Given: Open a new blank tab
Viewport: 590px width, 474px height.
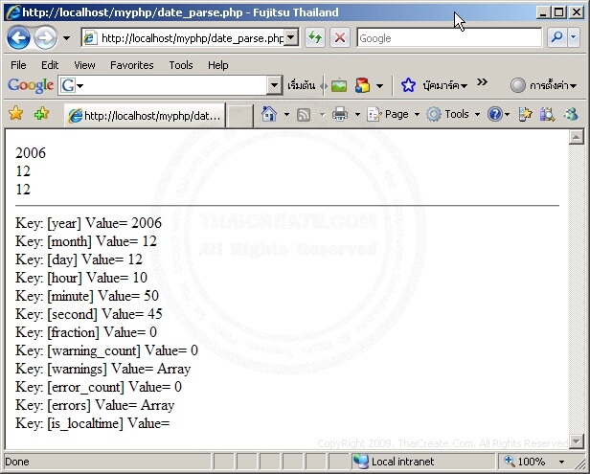Looking at the screenshot, I should [x=239, y=116].
